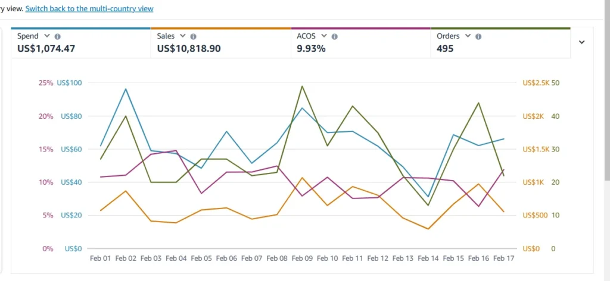Image resolution: width=610 pixels, height=281 pixels.
Task: Click the blue Spend line peak at Feb 02
Action: coord(126,89)
